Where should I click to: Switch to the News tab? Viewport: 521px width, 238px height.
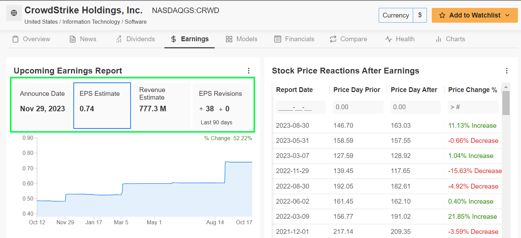(83, 39)
